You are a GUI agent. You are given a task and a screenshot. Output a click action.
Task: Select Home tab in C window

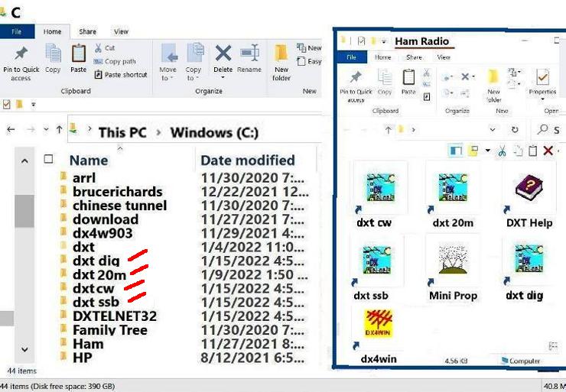[x=52, y=32]
